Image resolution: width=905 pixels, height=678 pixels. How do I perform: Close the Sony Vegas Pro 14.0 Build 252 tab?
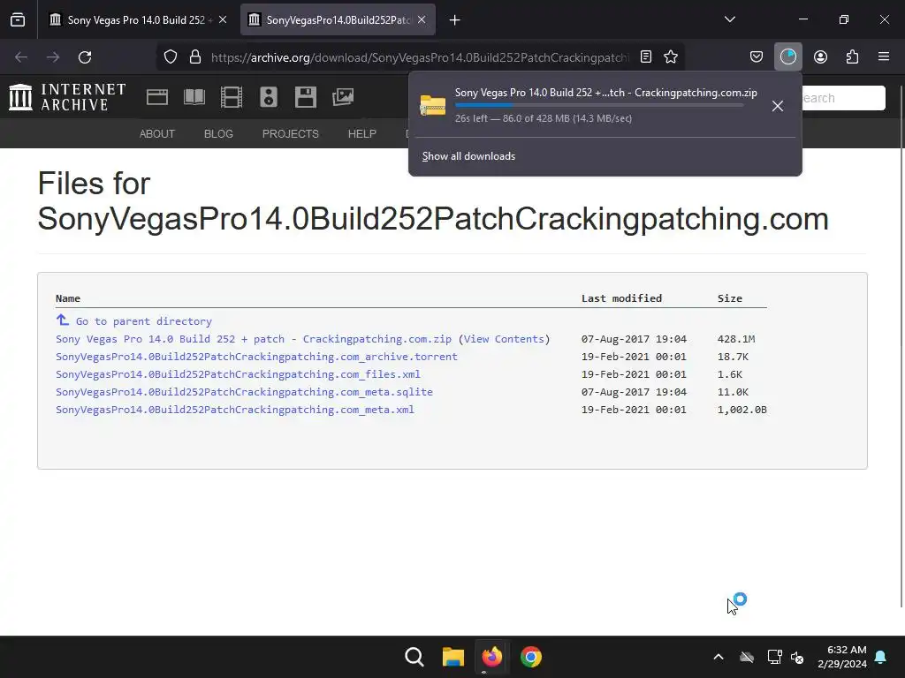pyautogui.click(x=223, y=19)
